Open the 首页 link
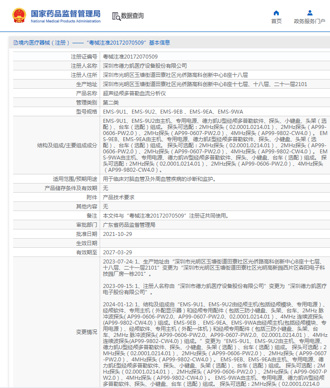The height and width of the screenshot is (388, 330). 276,21
